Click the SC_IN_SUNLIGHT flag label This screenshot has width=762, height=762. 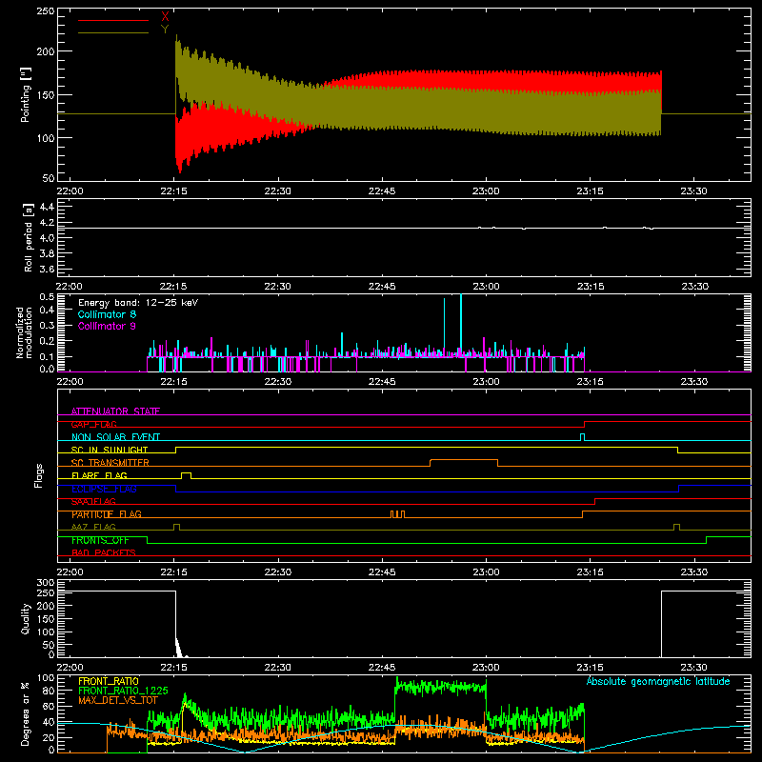(110, 450)
